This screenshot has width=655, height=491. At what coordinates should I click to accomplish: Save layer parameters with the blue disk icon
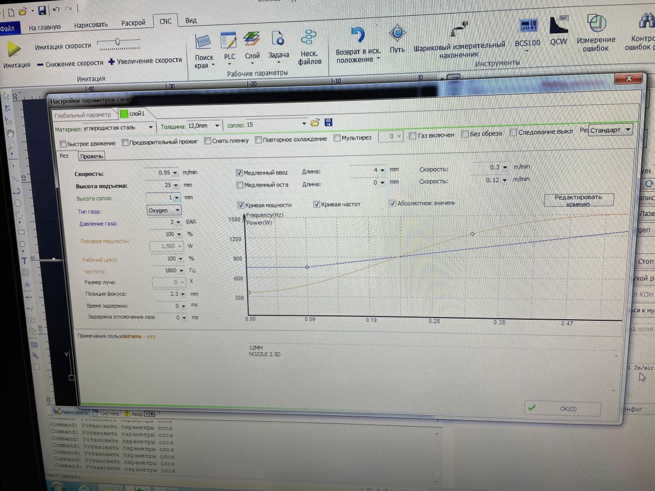tap(328, 123)
